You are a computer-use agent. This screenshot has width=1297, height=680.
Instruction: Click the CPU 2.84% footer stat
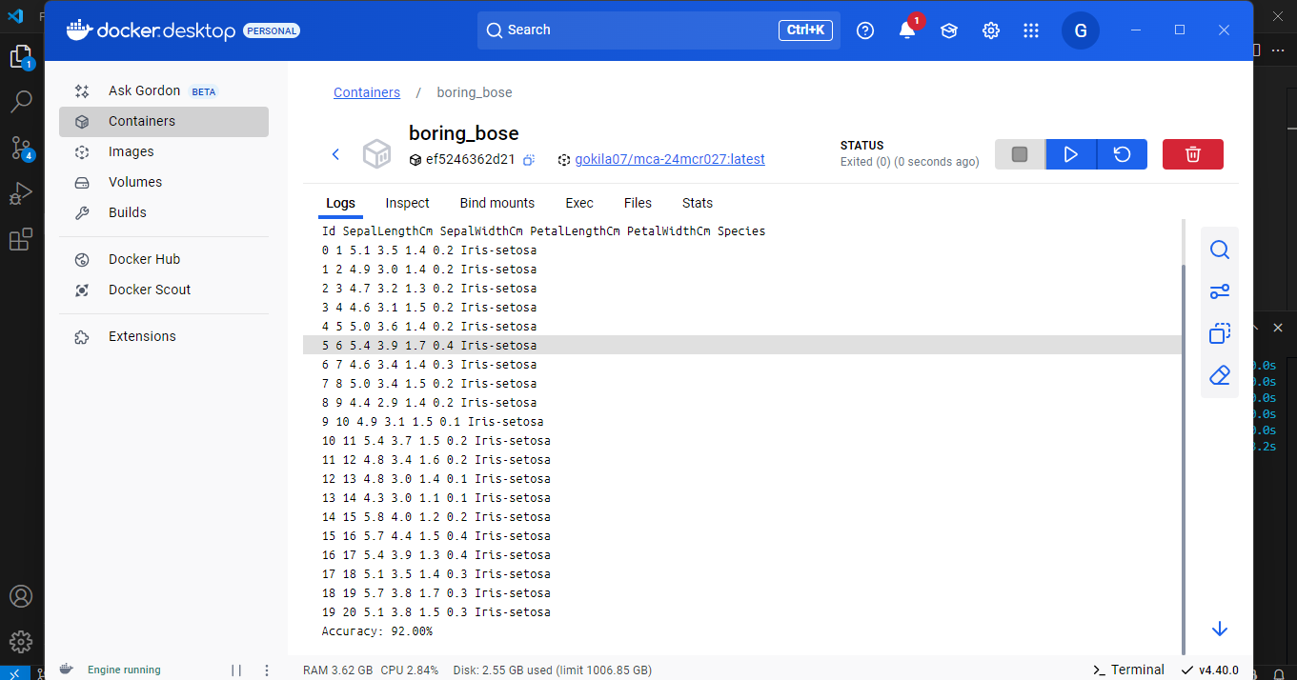pyautogui.click(x=410, y=670)
